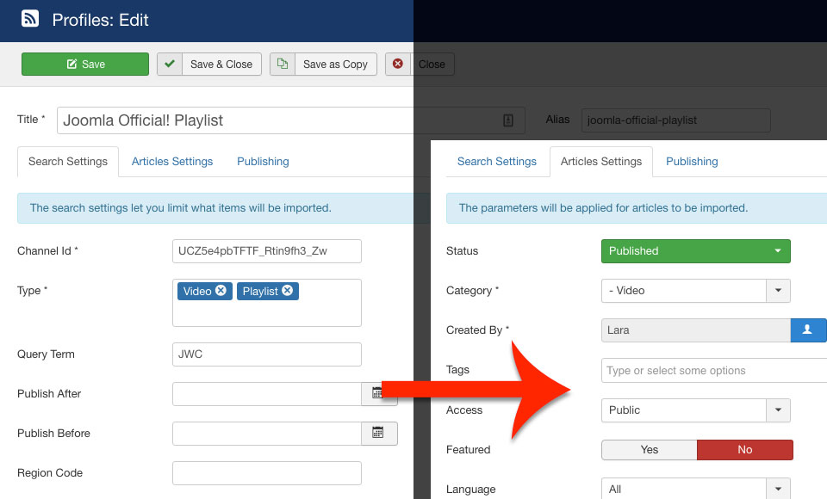Open the Publish Before calendar picker
827x499 pixels.
pyautogui.click(x=379, y=433)
